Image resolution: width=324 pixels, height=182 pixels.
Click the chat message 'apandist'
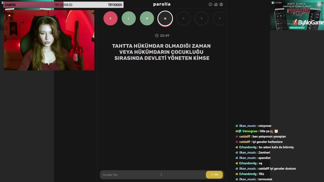click(265, 158)
